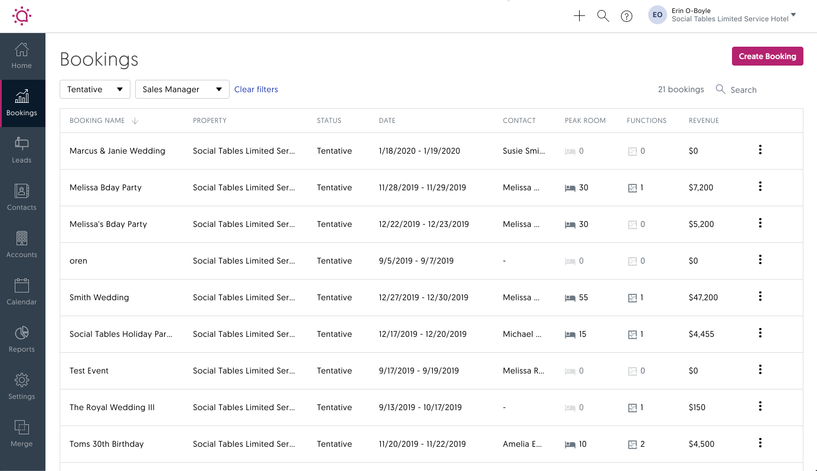Viewport: 817px width, 471px height.
Task: Open Settings from the sidebar
Action: click(22, 386)
